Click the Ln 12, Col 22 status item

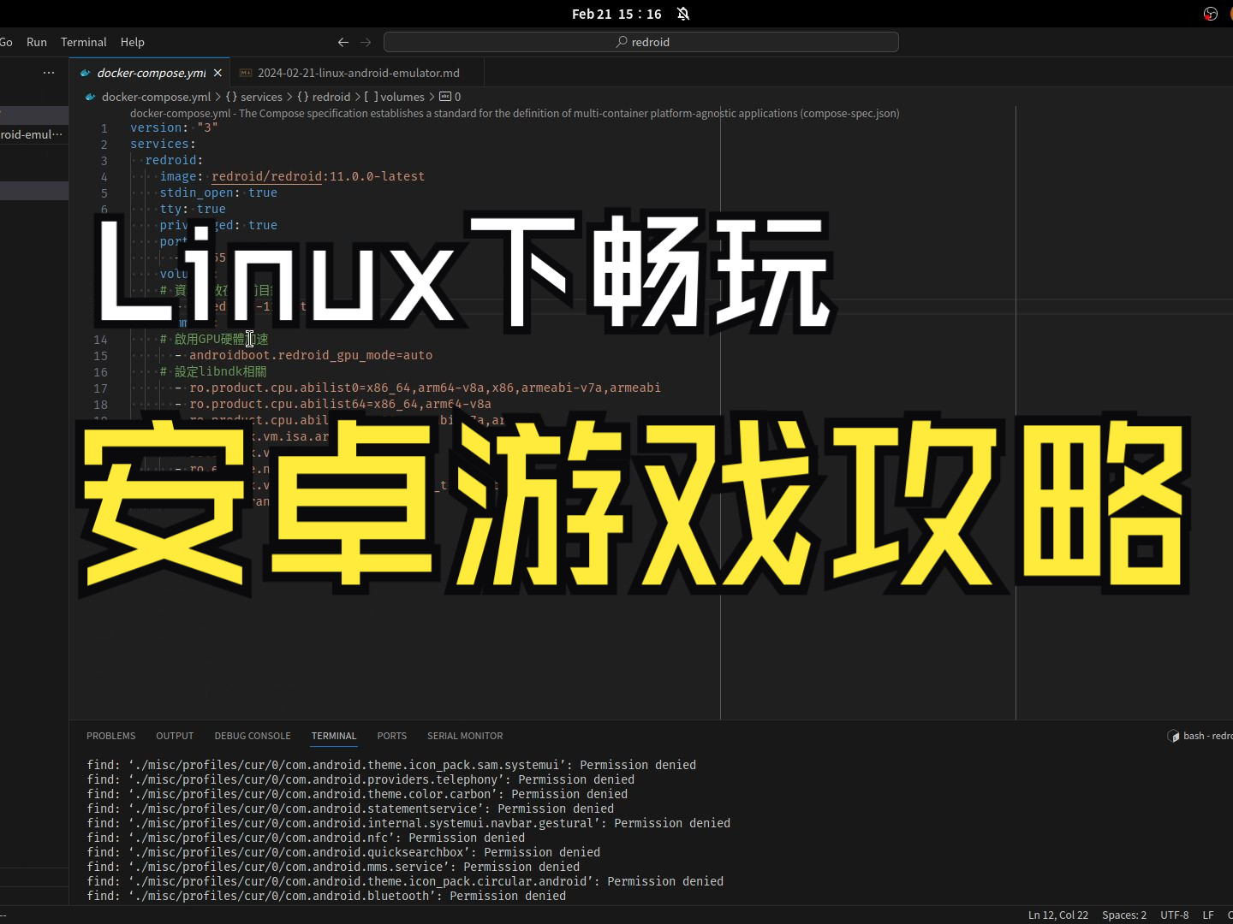click(x=1058, y=915)
